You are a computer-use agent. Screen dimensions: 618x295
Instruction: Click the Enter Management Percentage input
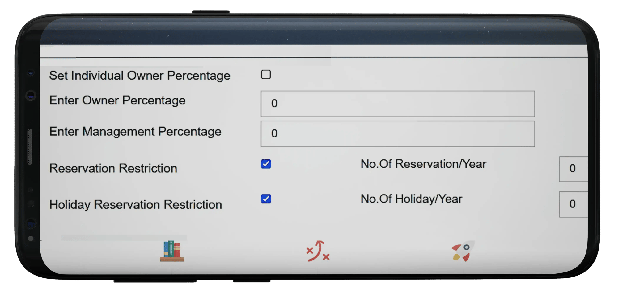point(397,134)
